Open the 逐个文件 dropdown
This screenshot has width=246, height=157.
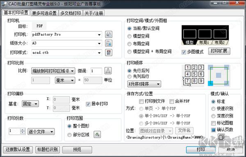point(41,132)
